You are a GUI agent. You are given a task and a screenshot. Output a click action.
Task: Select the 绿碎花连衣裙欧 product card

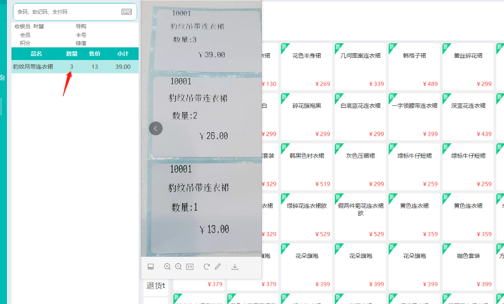pyautogui.click(x=307, y=217)
